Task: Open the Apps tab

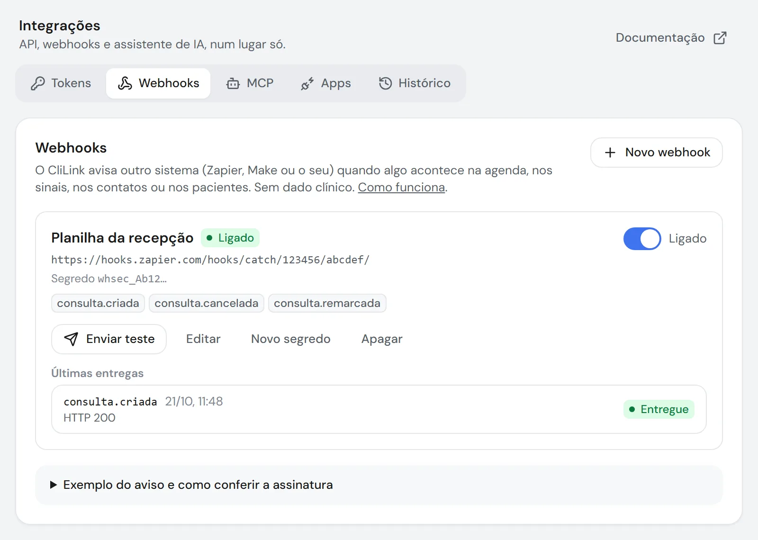Action: coord(326,83)
